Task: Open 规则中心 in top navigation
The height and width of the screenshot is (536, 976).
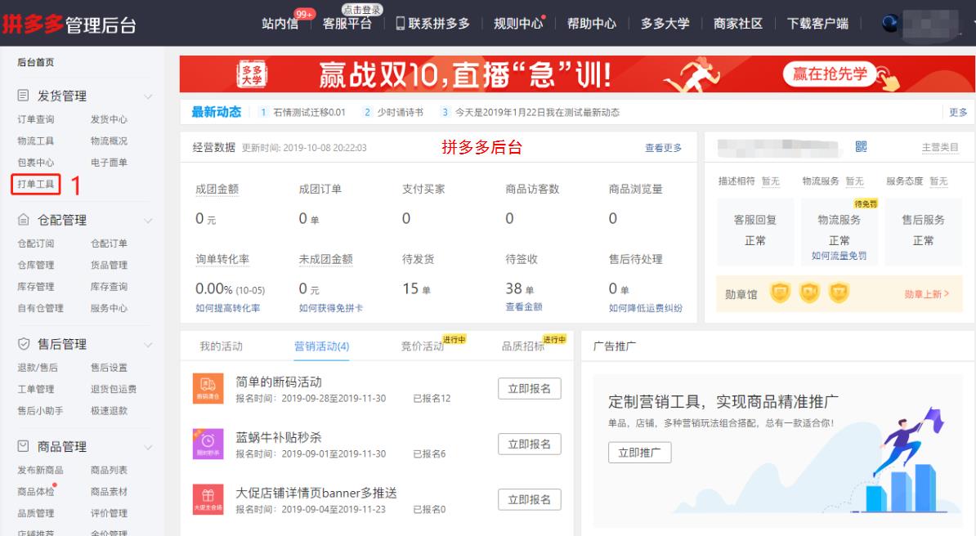Action: tap(518, 24)
